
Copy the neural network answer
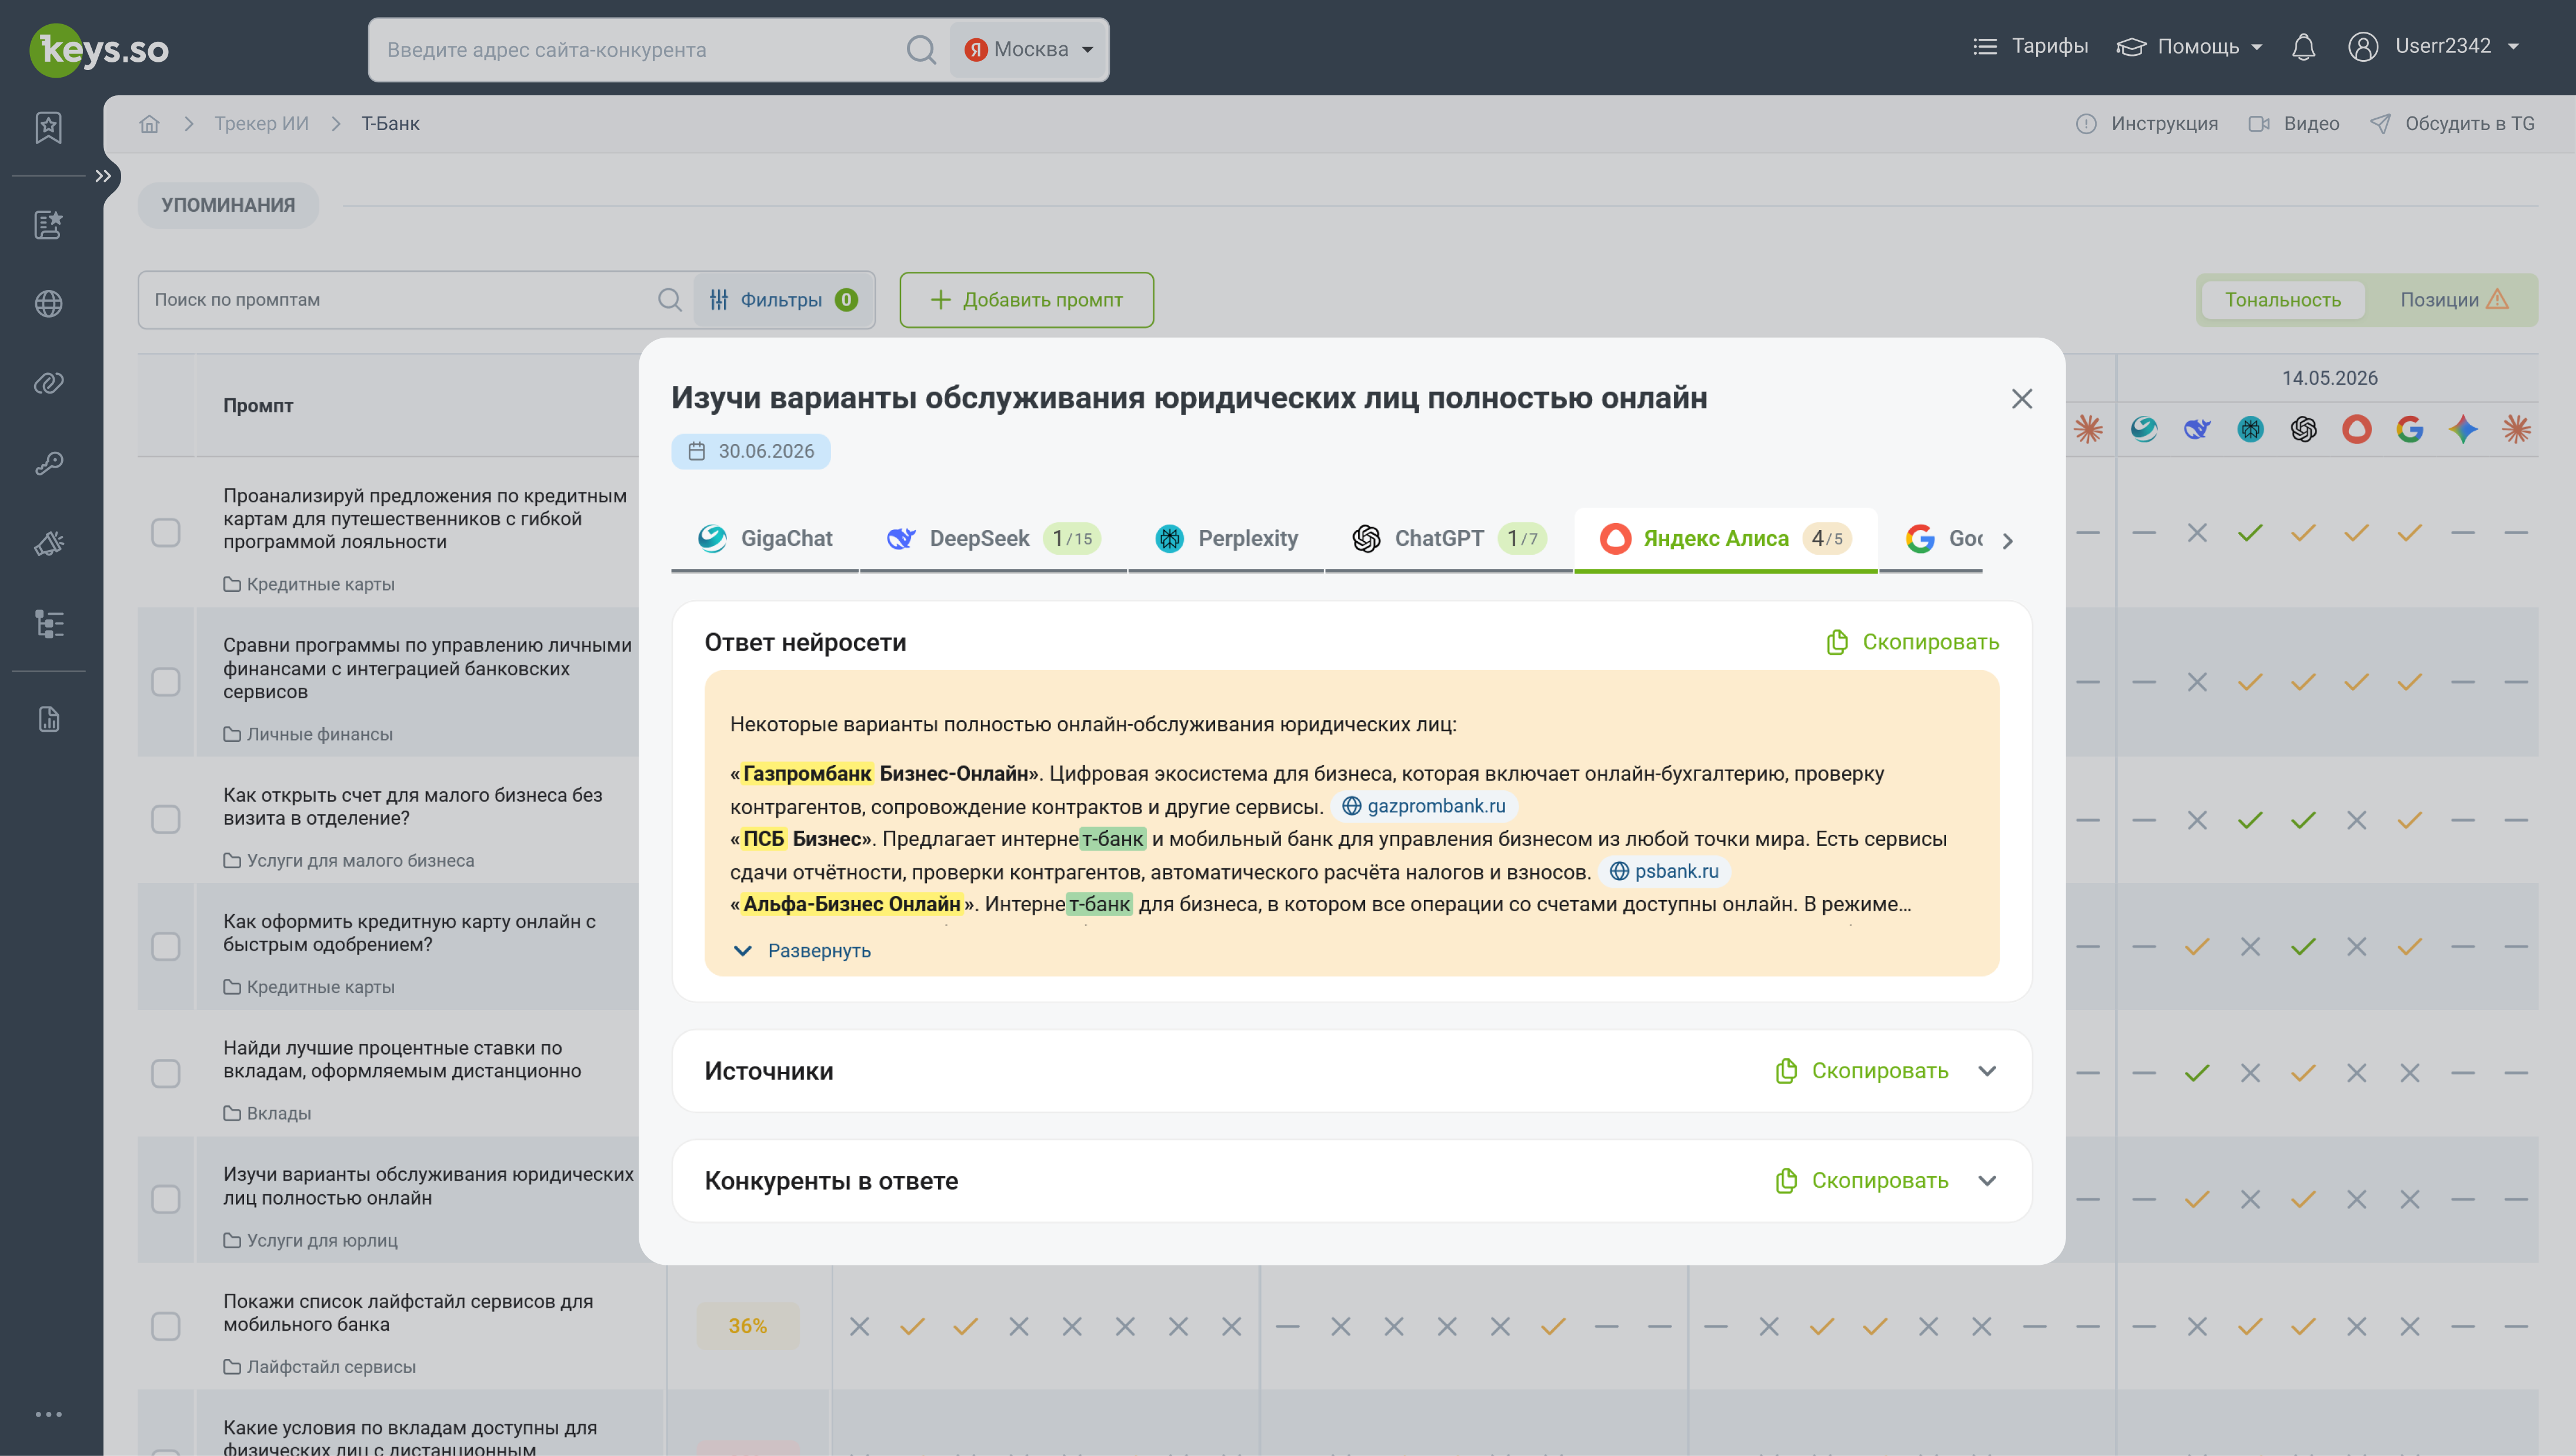tap(1912, 642)
